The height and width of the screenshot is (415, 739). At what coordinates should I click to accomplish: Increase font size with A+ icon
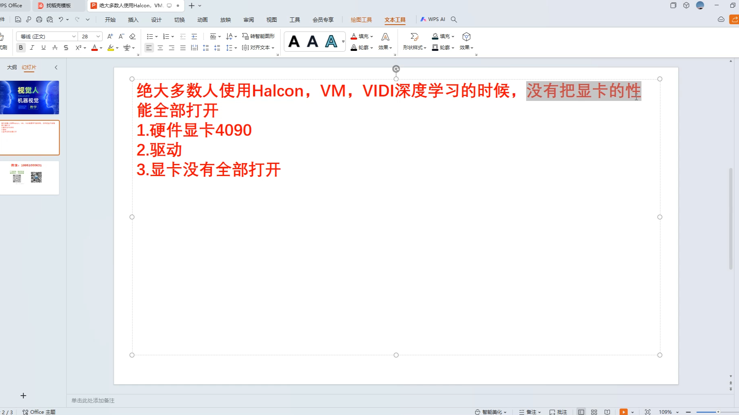[110, 36]
